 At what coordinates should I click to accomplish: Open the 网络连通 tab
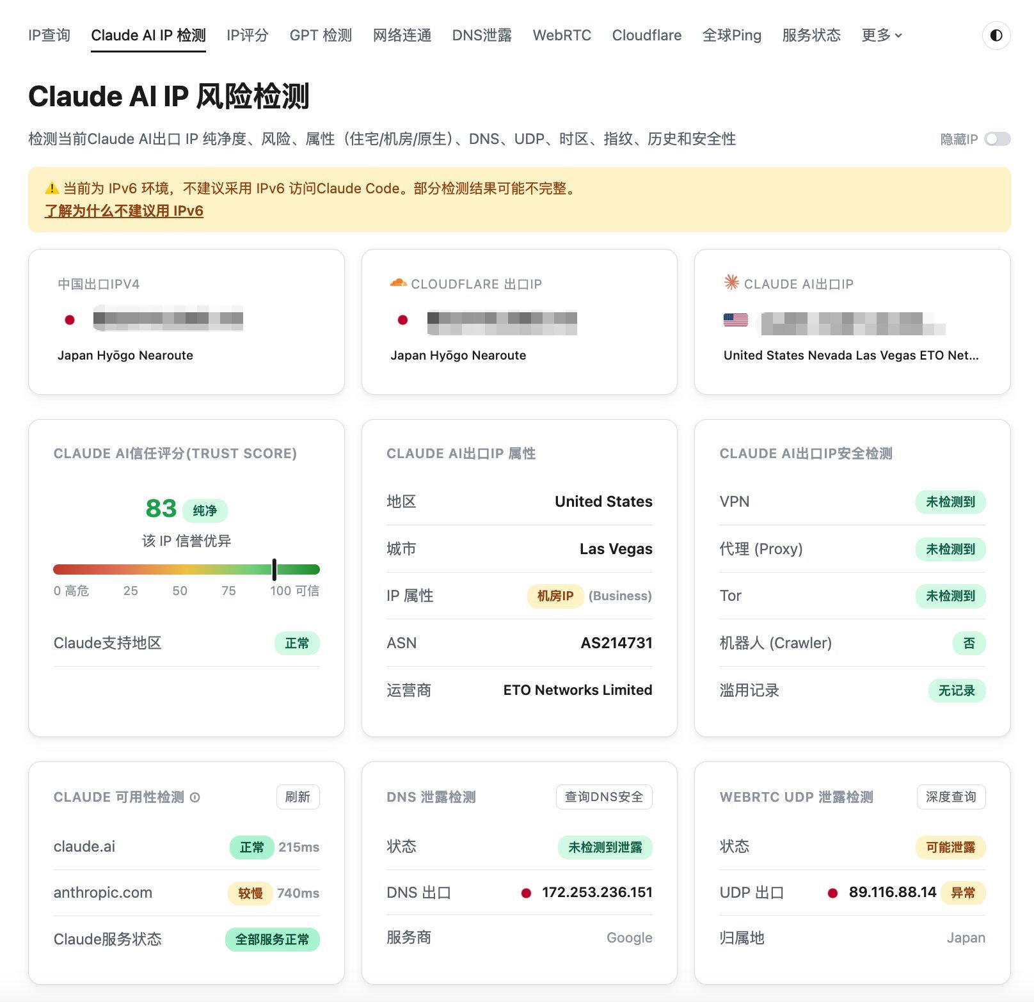(402, 35)
